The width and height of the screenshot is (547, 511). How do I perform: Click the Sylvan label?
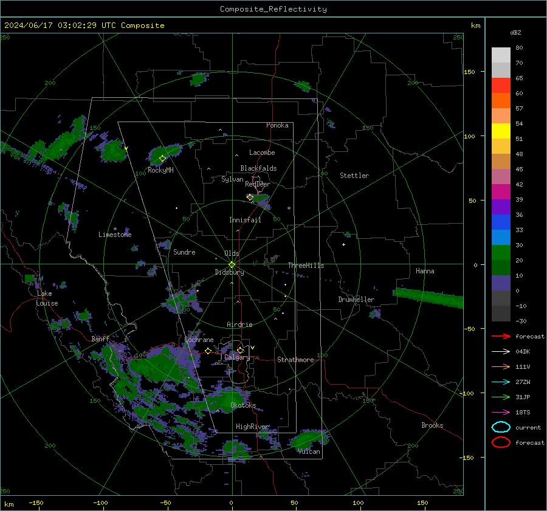coord(232,179)
